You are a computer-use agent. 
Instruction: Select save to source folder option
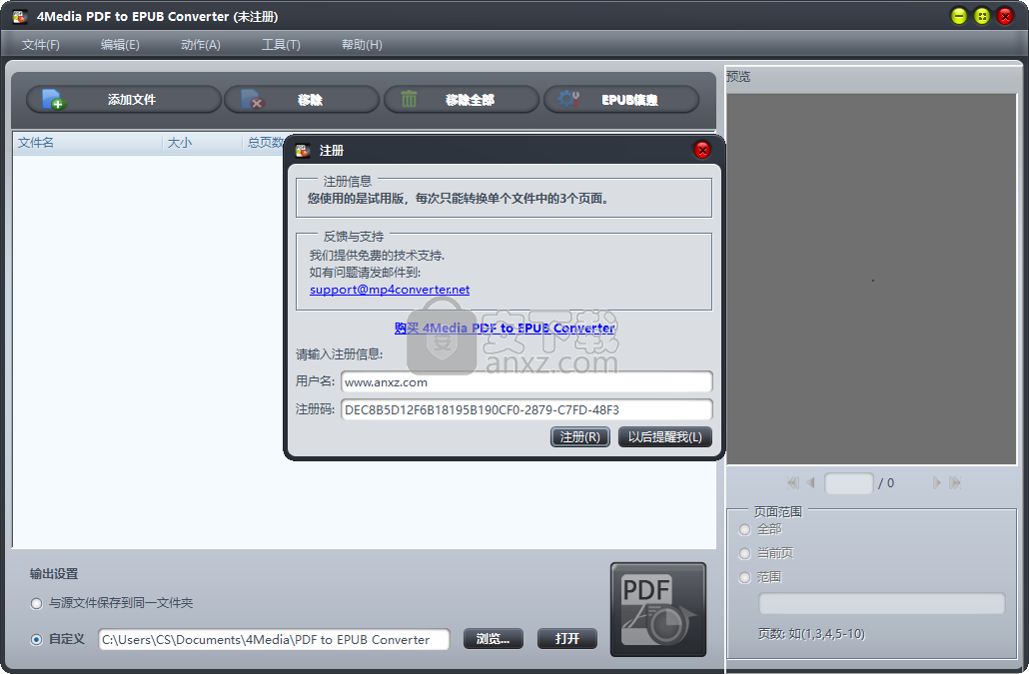click(x=37, y=603)
